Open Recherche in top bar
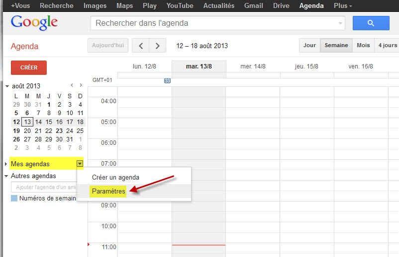 coord(57,5)
